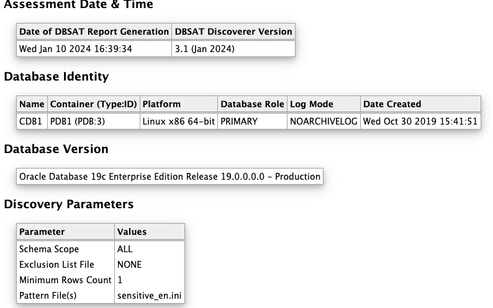
Task: Click the NOARCHIVELOG log mode value
Action: [x=323, y=121]
